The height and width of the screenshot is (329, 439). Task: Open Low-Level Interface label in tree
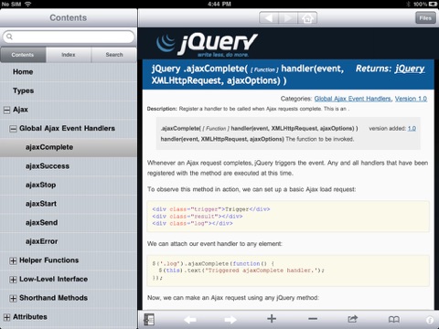(x=54, y=279)
